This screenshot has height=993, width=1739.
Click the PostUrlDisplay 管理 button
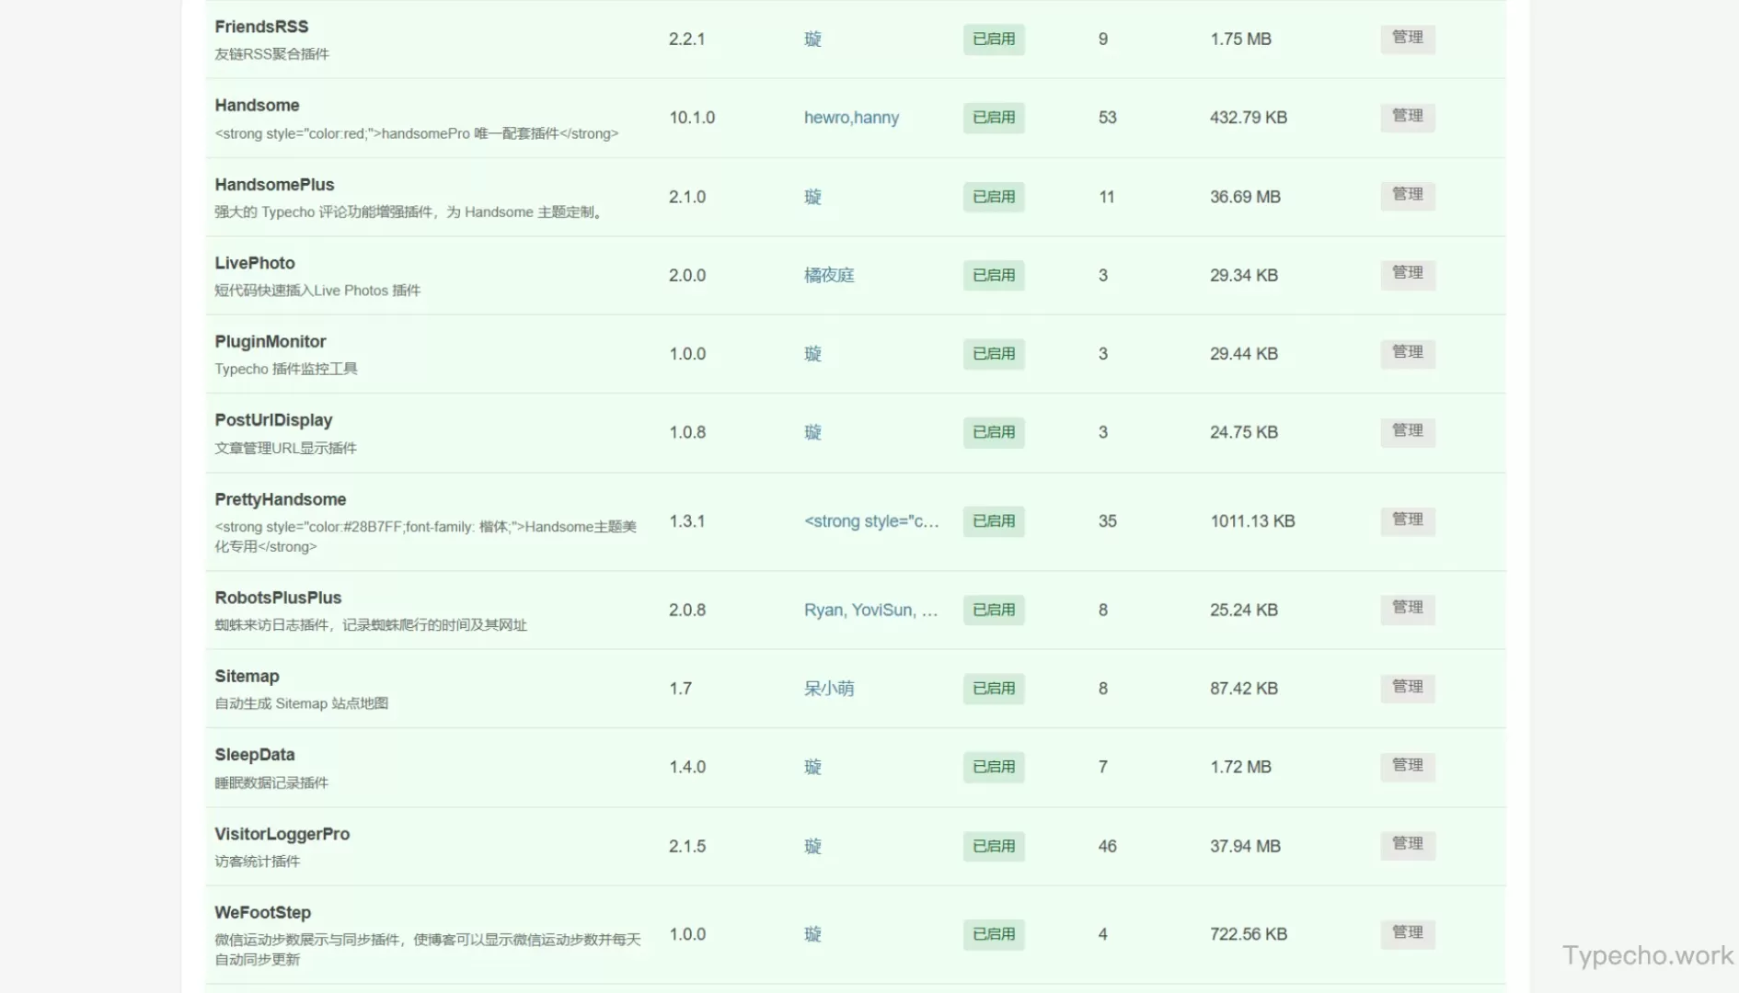click(x=1407, y=431)
